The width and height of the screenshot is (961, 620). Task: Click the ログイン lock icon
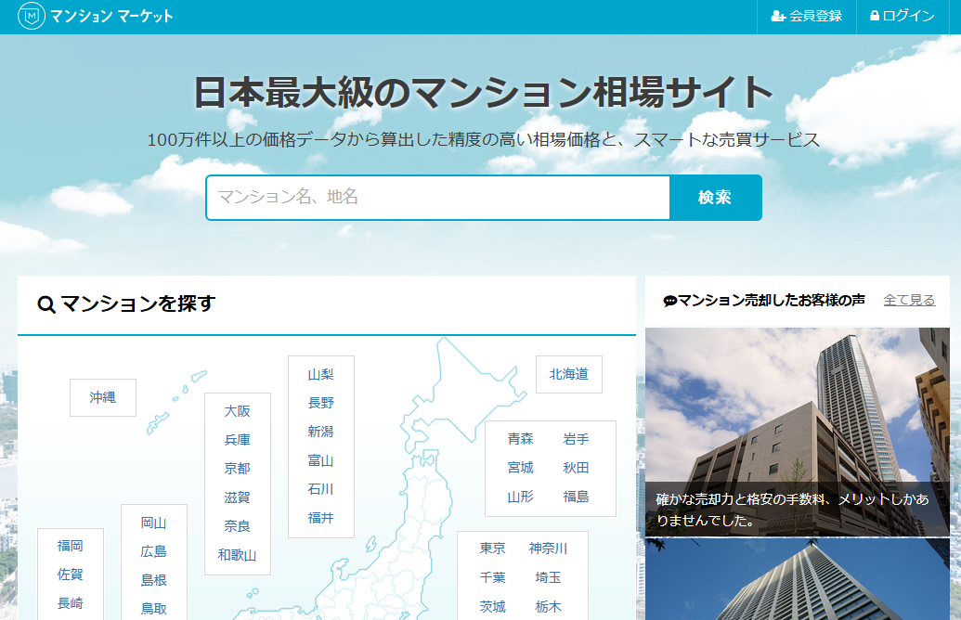(875, 16)
